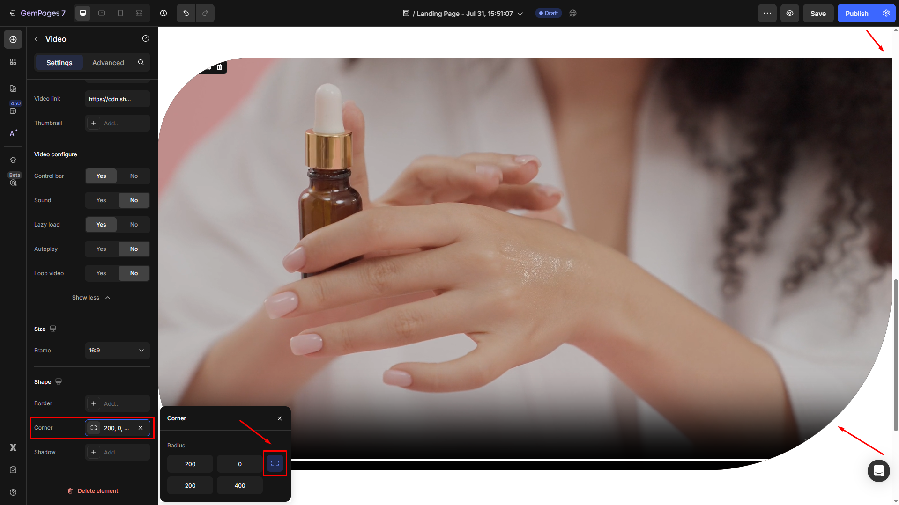899x505 pixels.
Task: Open the Frame 16:9 dropdown
Action: [117, 351]
